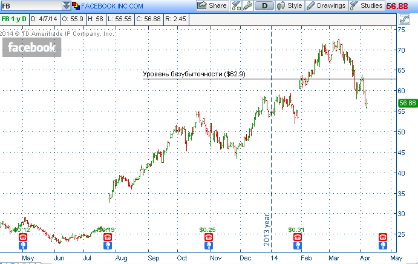Click the $0.25 earnings value

click(x=207, y=229)
